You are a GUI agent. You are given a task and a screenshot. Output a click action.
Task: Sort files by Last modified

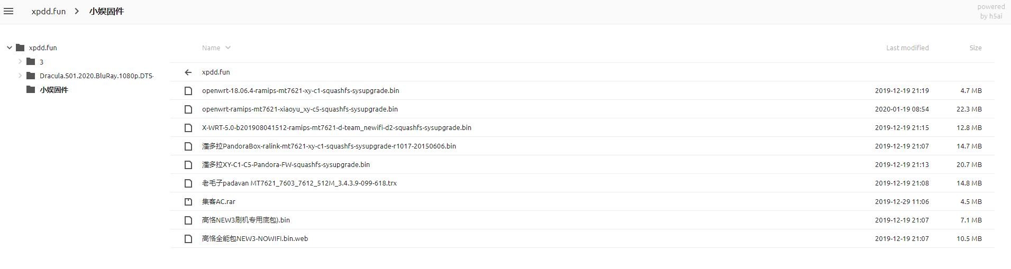(x=907, y=48)
